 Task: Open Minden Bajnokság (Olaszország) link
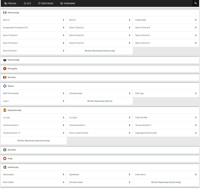100,51
